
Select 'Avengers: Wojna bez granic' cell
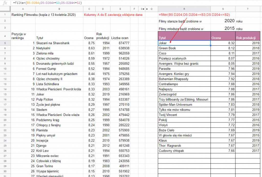pyautogui.click(x=184, y=64)
